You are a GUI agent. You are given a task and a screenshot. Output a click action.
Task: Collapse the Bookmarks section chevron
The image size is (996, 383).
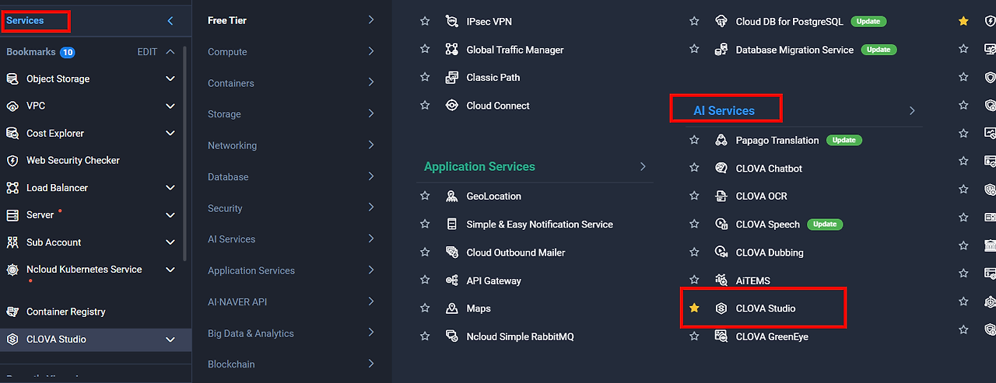tap(170, 52)
